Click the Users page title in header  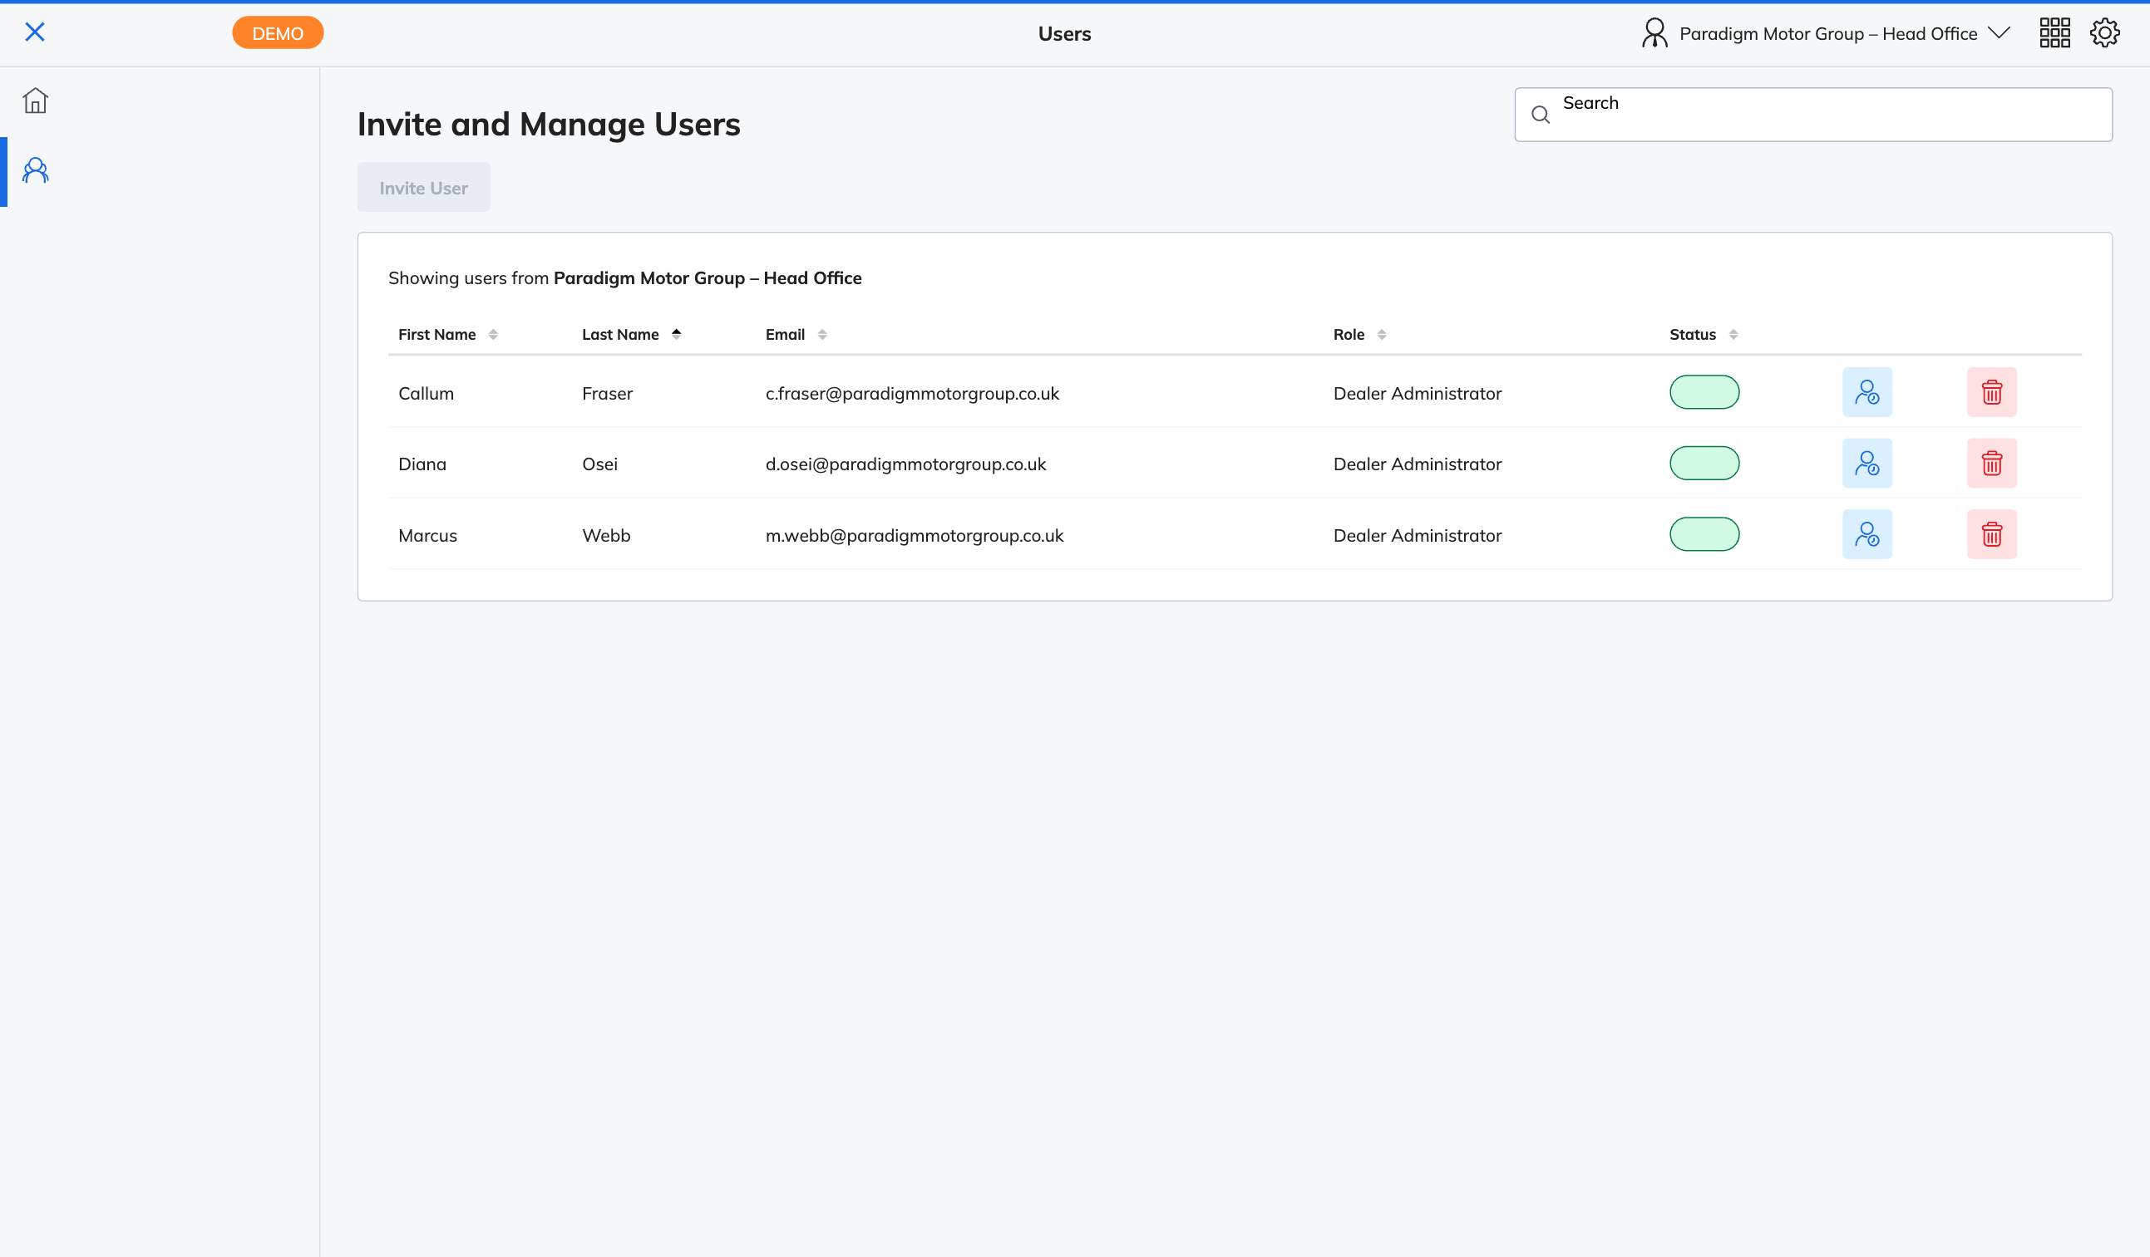click(1064, 33)
